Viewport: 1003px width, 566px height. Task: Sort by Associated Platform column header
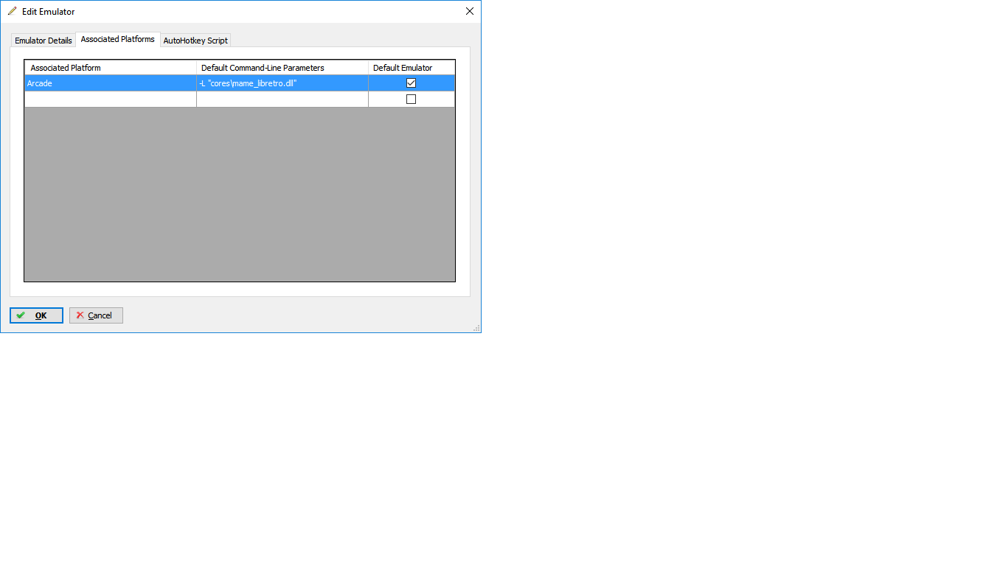(x=111, y=68)
